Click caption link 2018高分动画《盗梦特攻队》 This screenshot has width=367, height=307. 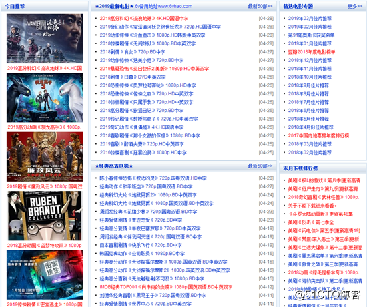tap(45, 246)
